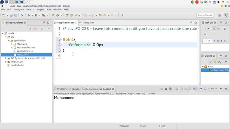
Task: Click the Pin Editor toolbar icon
Action: [122, 15]
